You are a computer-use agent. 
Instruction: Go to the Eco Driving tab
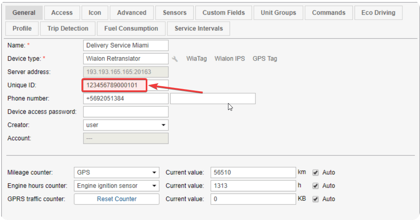click(378, 13)
